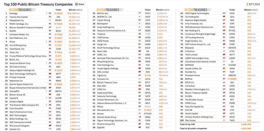Click the French flag on the Sequans Communications row

(139, 31)
